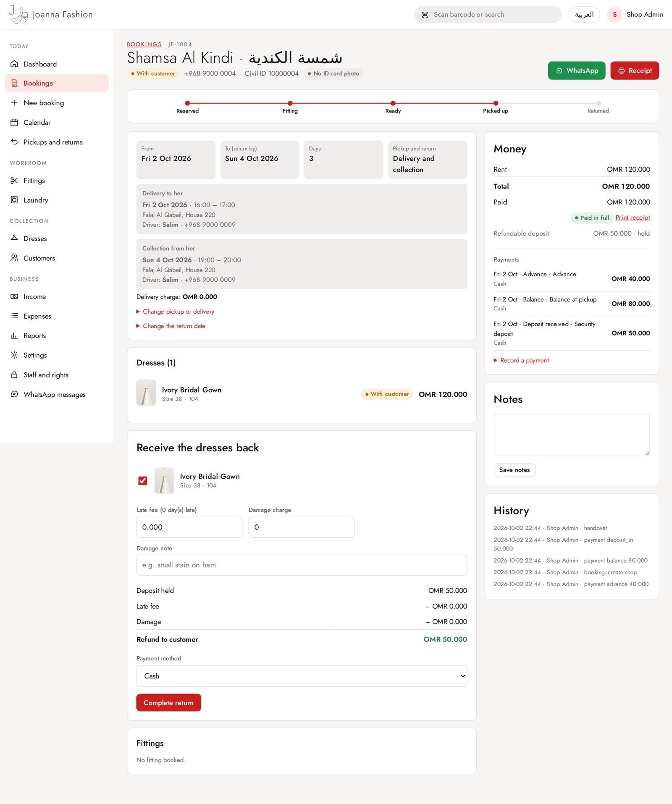Click the Expenses list icon
The height and width of the screenshot is (804, 672).
pos(14,316)
